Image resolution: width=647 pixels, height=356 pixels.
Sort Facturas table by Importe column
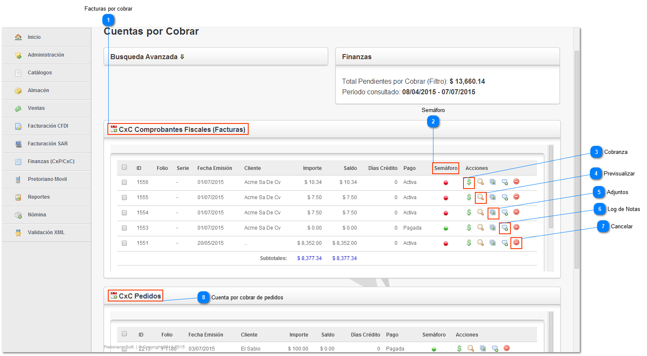(x=312, y=168)
